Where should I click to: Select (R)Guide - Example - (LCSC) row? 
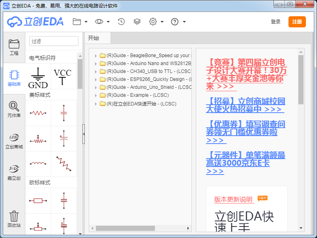[137, 95]
